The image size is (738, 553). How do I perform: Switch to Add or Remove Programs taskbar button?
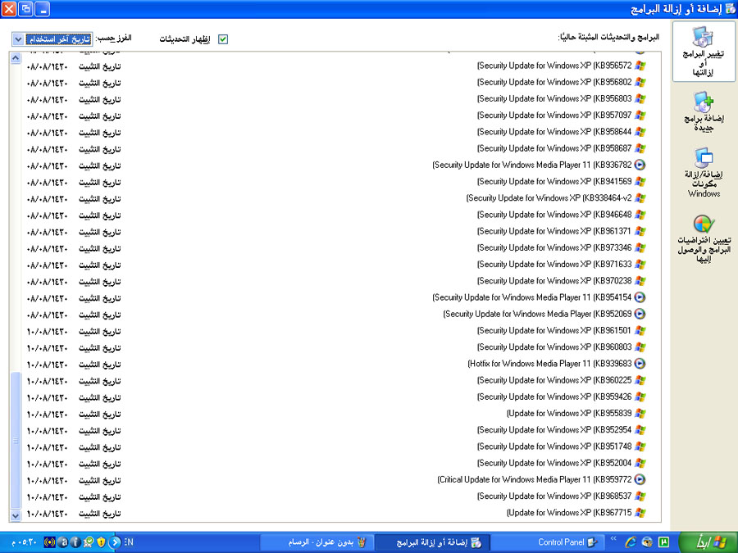coord(432,542)
